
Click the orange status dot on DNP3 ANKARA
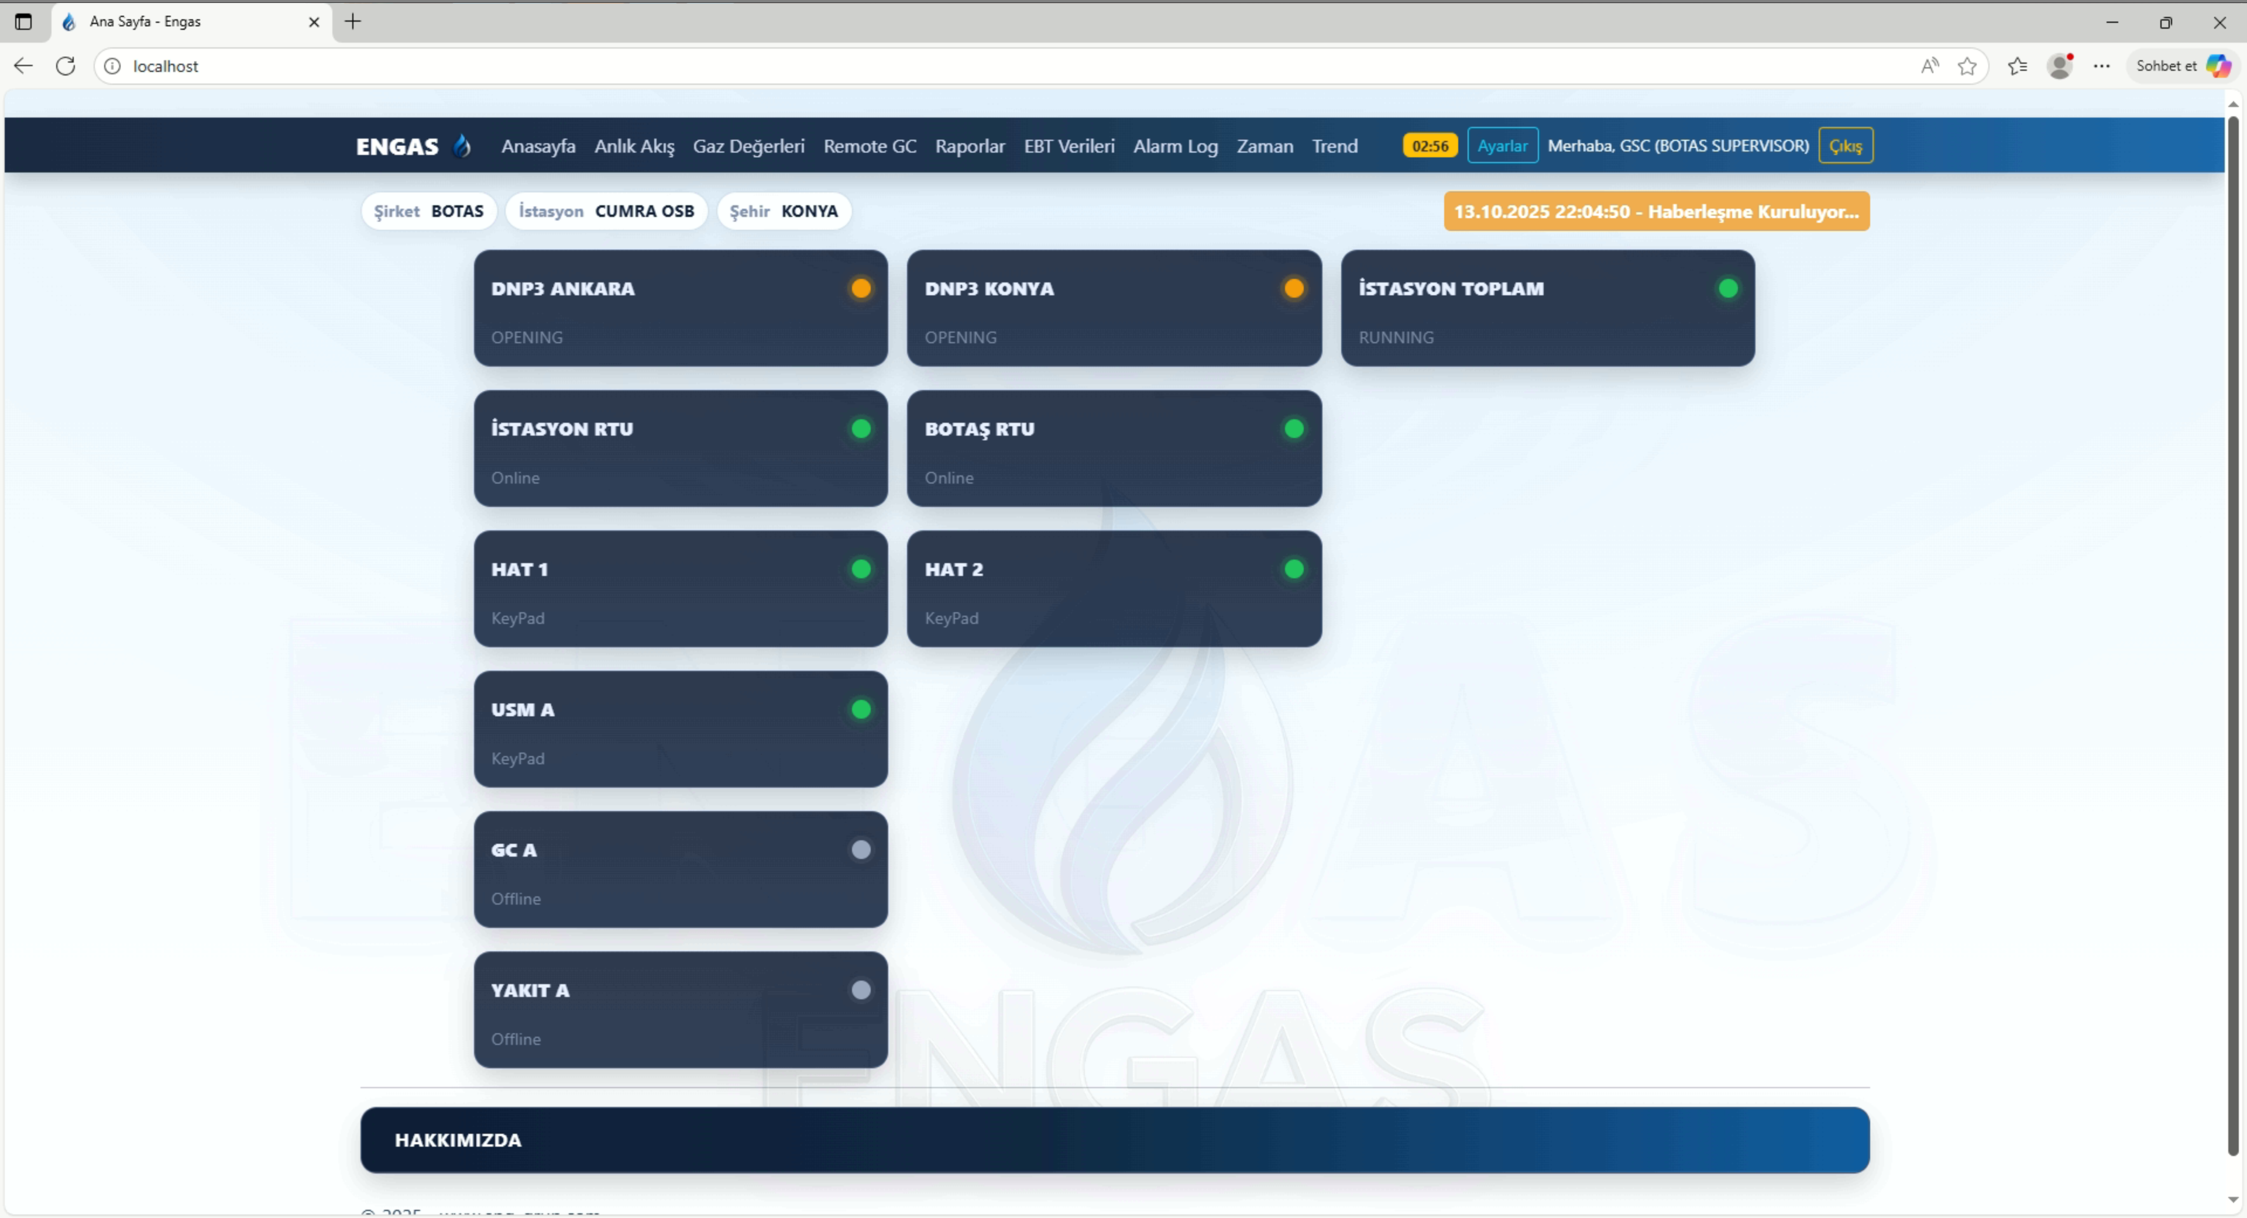pos(860,289)
